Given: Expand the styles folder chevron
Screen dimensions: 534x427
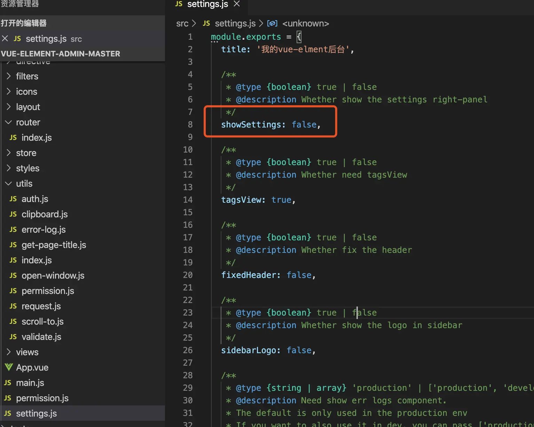Looking at the screenshot, I should point(9,168).
